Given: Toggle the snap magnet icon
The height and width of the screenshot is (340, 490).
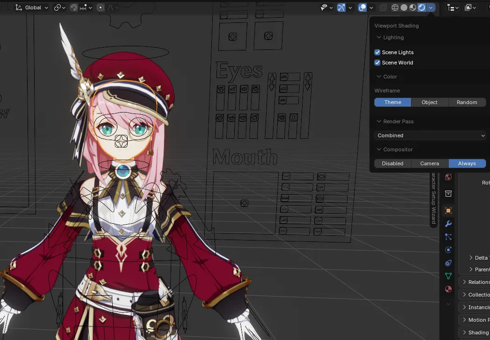Looking at the screenshot, I should (x=74, y=7).
